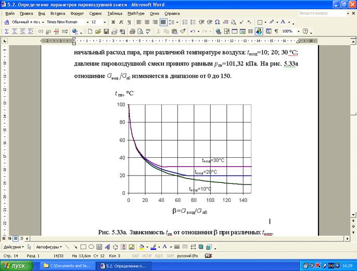Expand the zoom 100% dropdown
The height and width of the screenshot is (271, 357).
tap(298, 31)
